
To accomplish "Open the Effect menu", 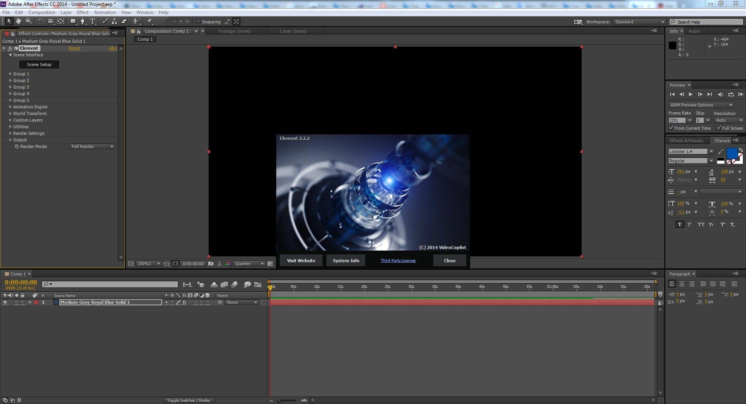I will tap(83, 12).
